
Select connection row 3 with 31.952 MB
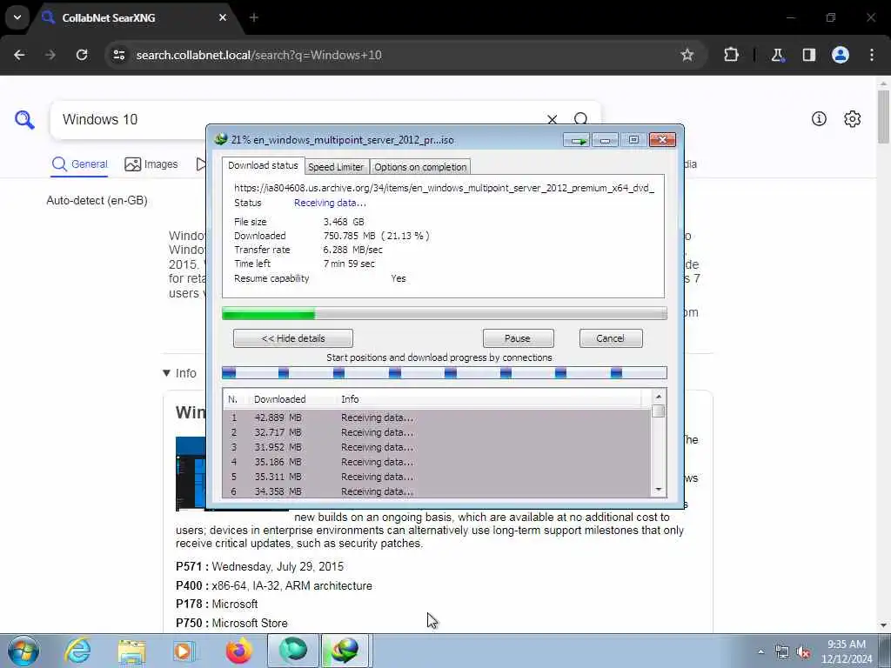pos(437,447)
